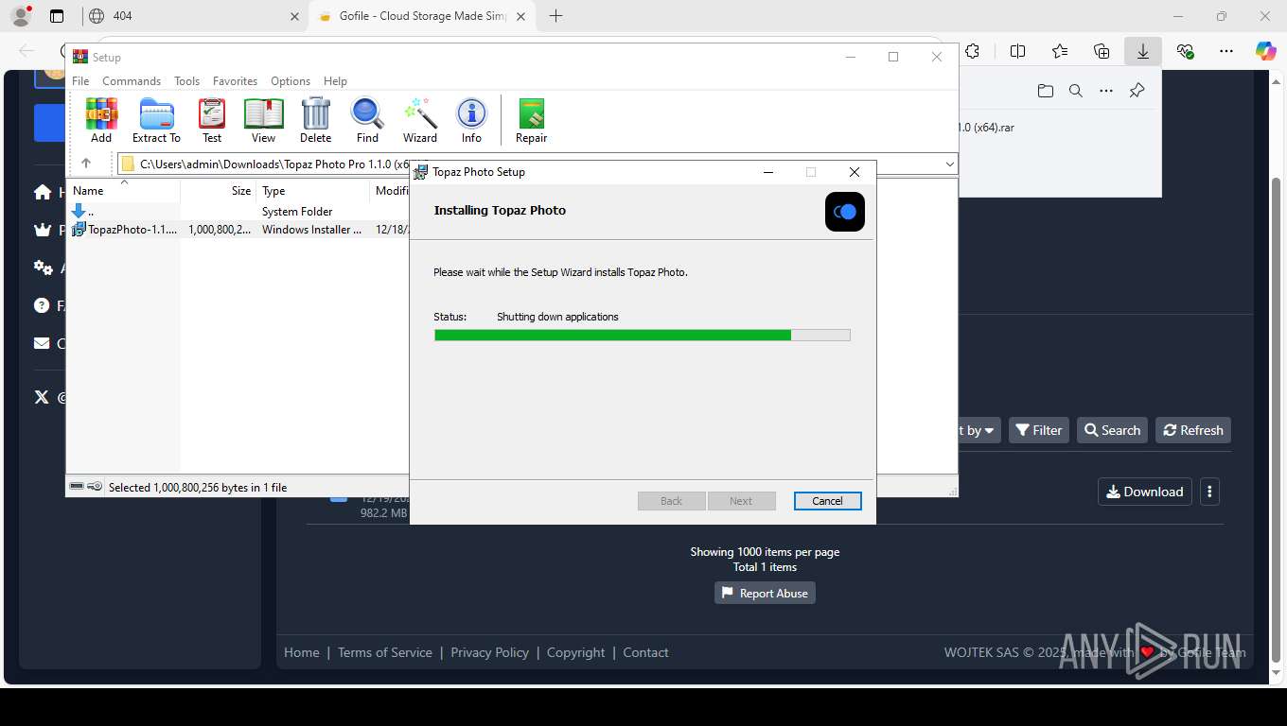This screenshot has width=1287, height=726.
Task: Click the Delete trash icon
Action: pyautogui.click(x=315, y=120)
